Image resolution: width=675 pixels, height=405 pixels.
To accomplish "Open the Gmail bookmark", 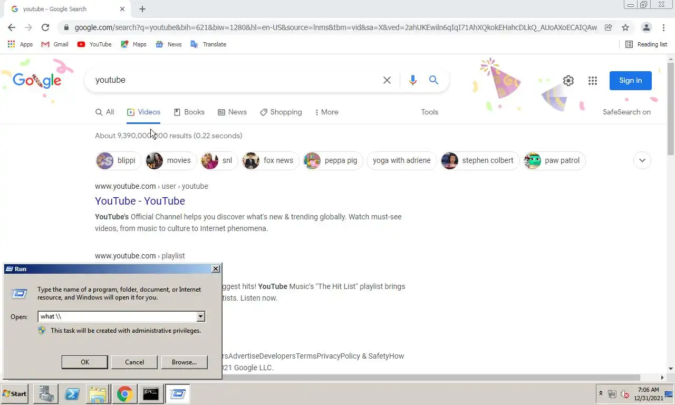I will [x=55, y=44].
